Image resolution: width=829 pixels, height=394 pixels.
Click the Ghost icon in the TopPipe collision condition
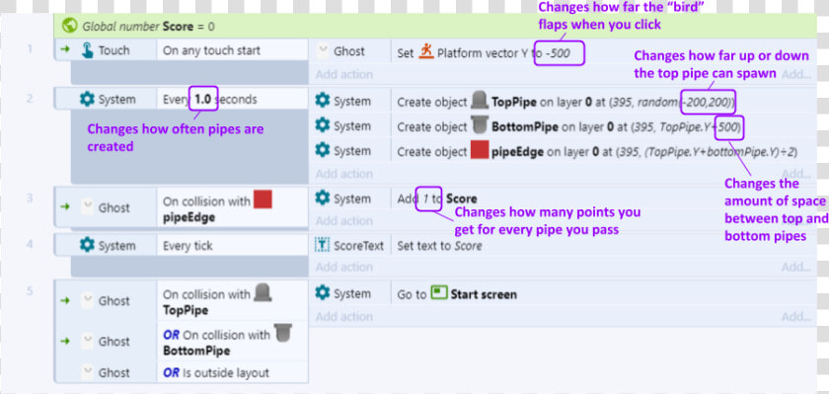click(87, 301)
